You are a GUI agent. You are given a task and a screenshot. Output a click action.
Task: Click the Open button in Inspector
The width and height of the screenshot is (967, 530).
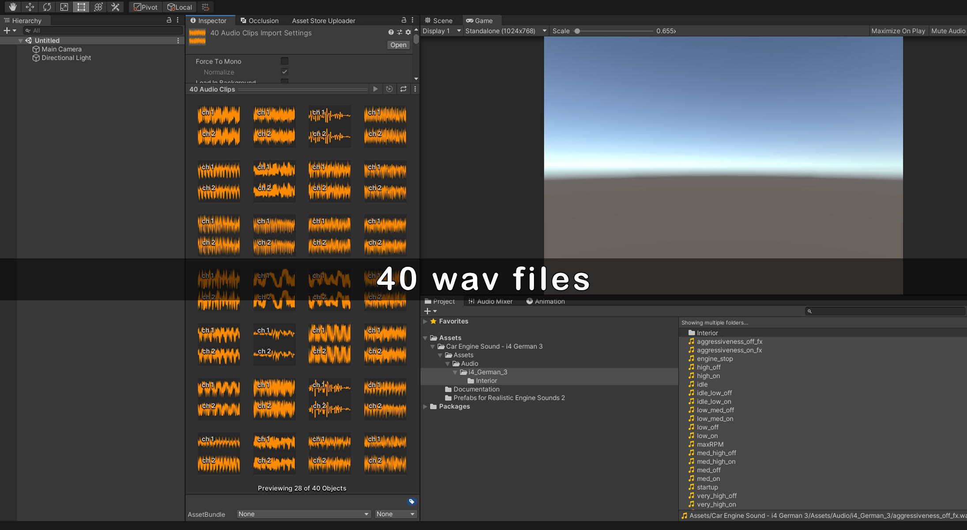(x=398, y=45)
